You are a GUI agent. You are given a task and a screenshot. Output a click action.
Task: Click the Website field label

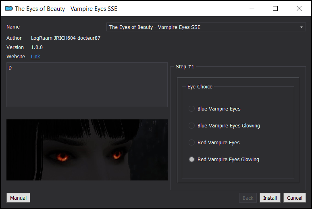[x=16, y=57]
